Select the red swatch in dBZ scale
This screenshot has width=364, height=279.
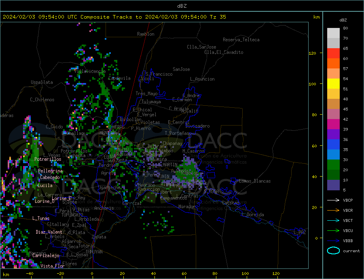point(333,53)
